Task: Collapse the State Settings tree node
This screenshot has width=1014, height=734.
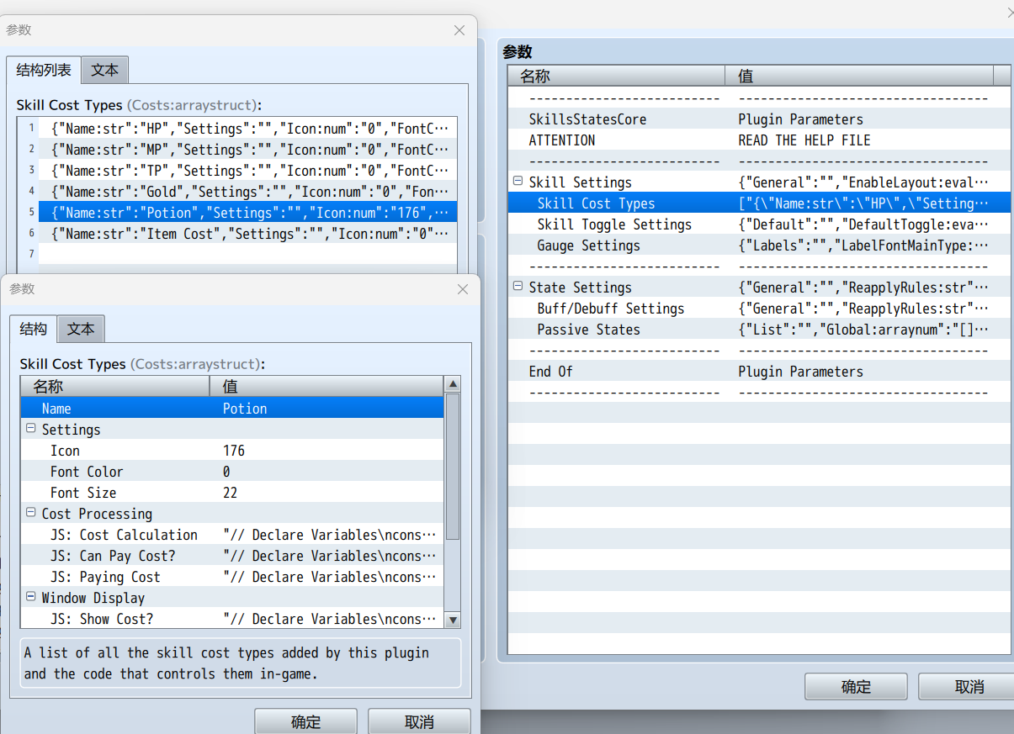Action: (x=517, y=288)
